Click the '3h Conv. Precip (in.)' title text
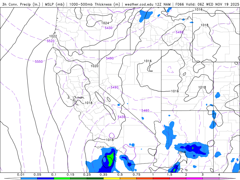 point(21,4)
